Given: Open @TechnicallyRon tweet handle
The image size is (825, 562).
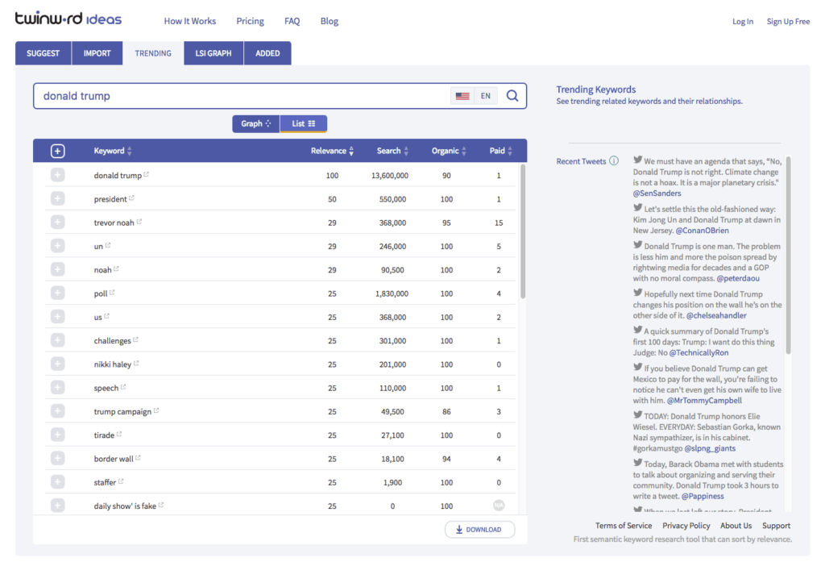Looking at the screenshot, I should coord(699,352).
